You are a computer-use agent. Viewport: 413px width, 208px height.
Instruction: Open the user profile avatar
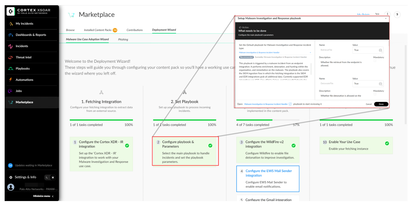[x=11, y=187]
